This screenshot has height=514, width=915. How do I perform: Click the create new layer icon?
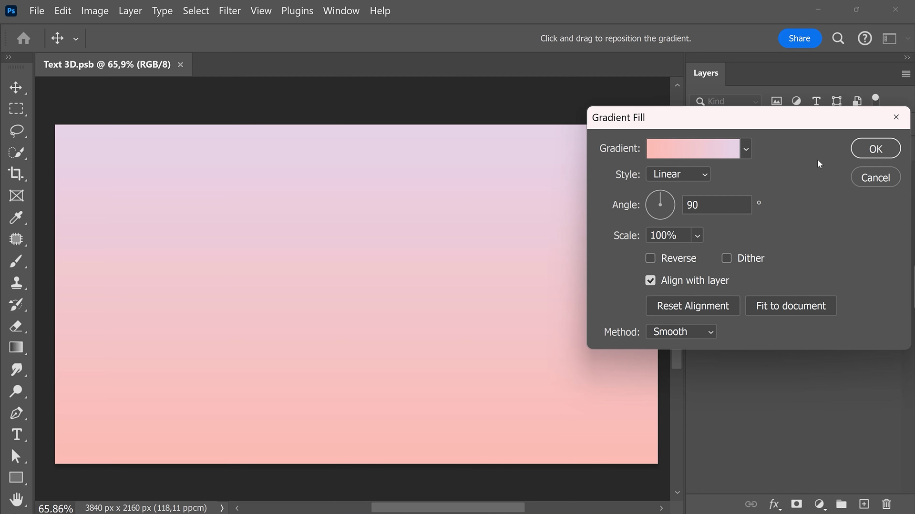pyautogui.click(x=864, y=504)
